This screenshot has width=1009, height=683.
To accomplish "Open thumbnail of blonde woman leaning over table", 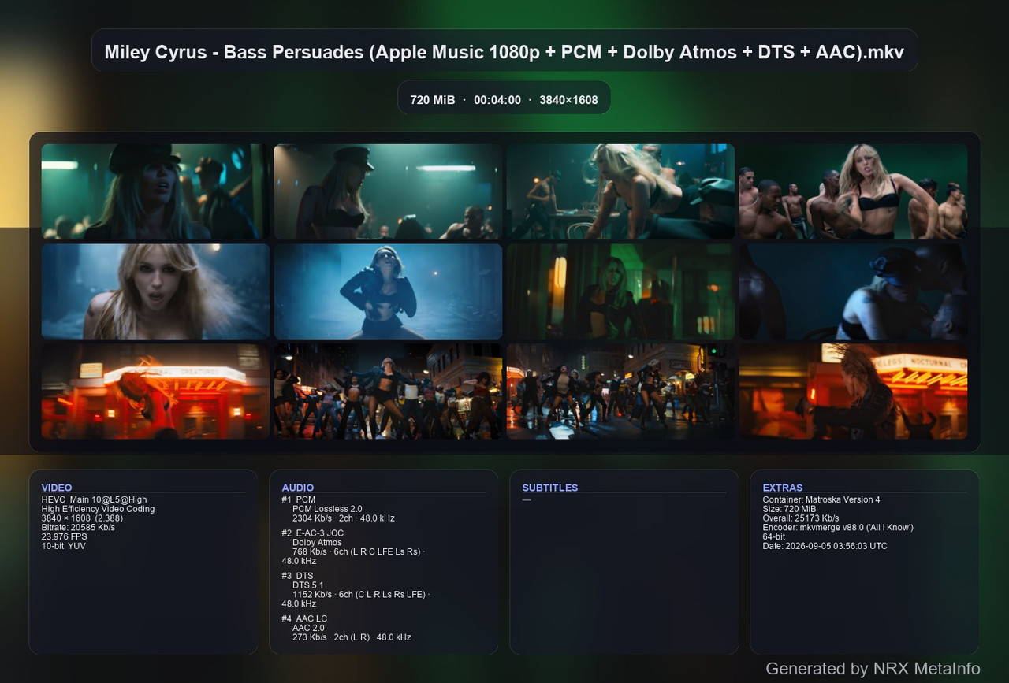I will (x=620, y=191).
